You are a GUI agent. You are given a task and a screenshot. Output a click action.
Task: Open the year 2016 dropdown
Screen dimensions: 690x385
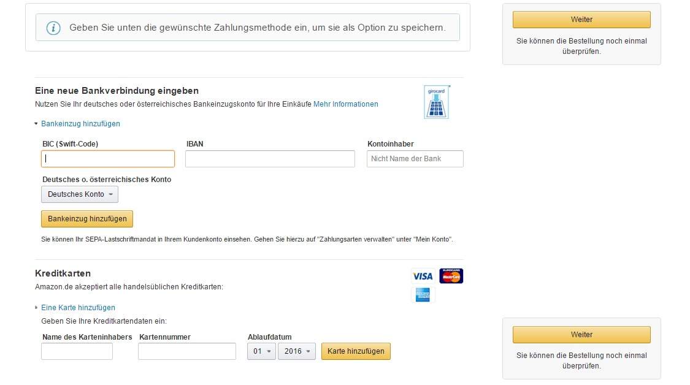(x=297, y=351)
